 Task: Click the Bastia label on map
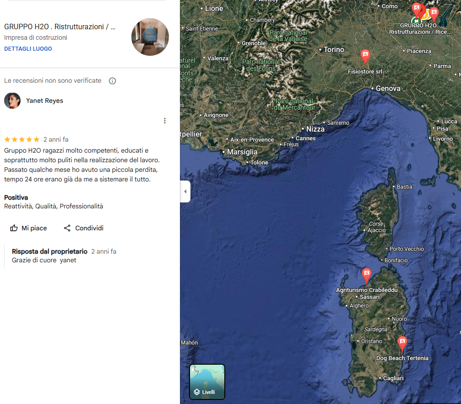click(404, 187)
